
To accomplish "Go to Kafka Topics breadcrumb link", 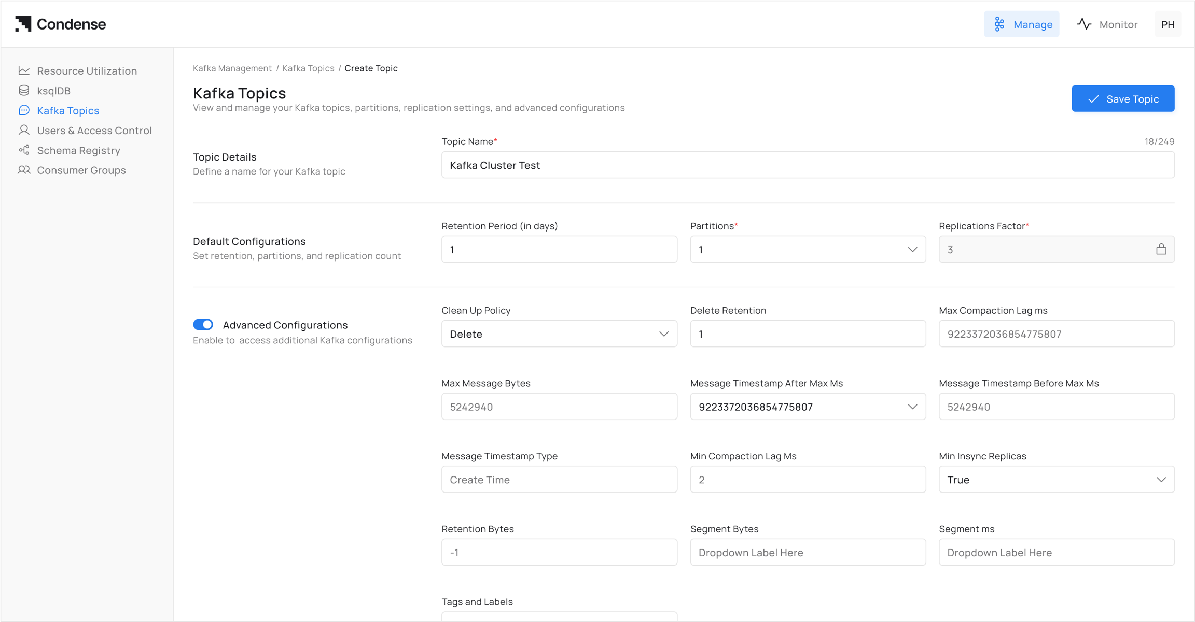I will coord(308,68).
